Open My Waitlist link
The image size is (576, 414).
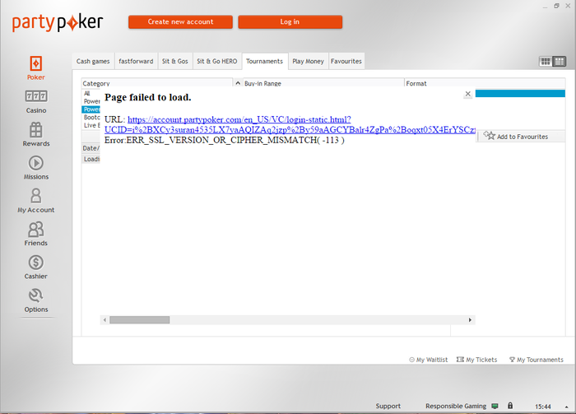[x=429, y=360]
